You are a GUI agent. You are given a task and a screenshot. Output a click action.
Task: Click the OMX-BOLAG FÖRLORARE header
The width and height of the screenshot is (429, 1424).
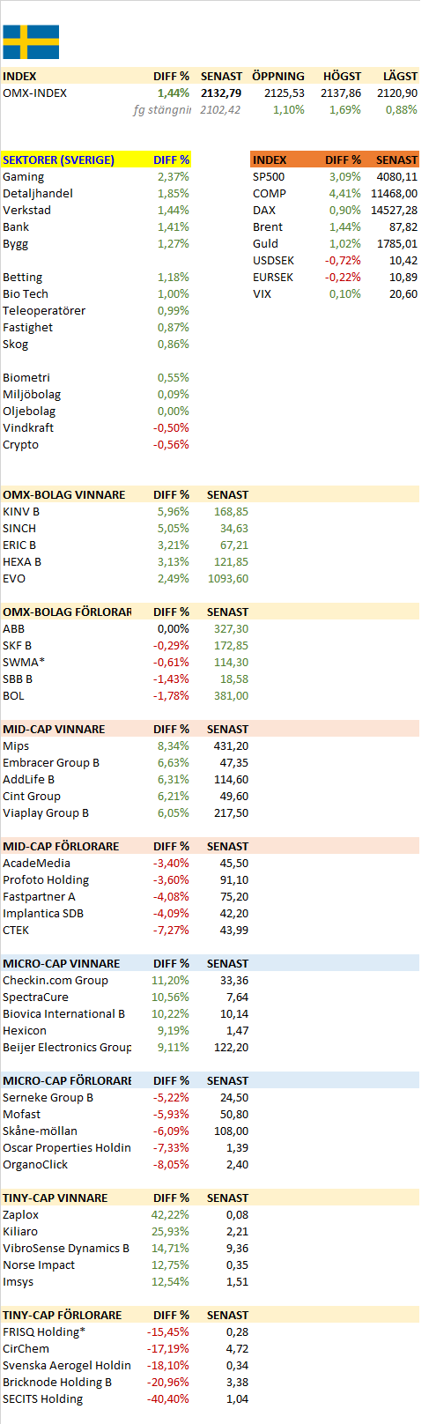(67, 612)
